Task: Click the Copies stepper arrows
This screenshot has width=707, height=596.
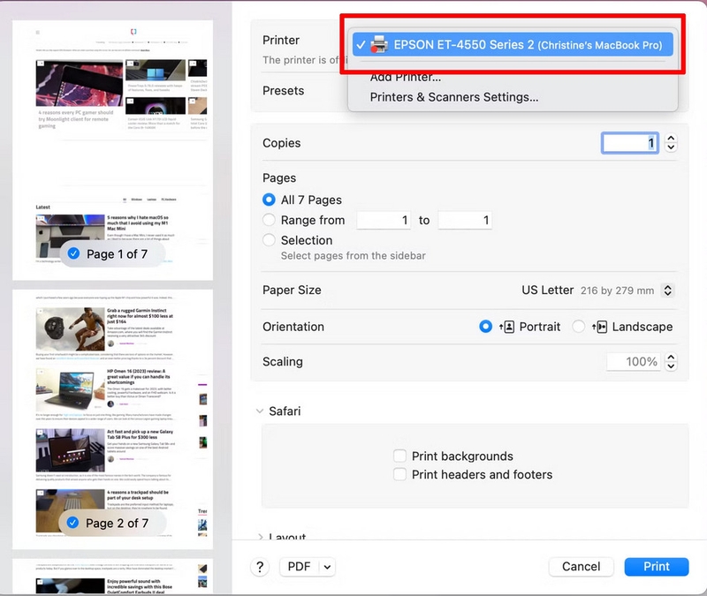Action: pos(671,143)
